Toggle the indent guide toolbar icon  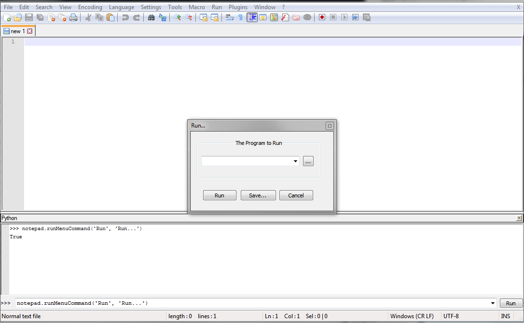252,18
